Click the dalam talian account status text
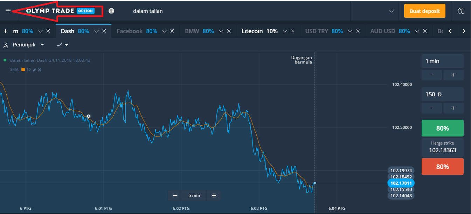 click(x=148, y=11)
